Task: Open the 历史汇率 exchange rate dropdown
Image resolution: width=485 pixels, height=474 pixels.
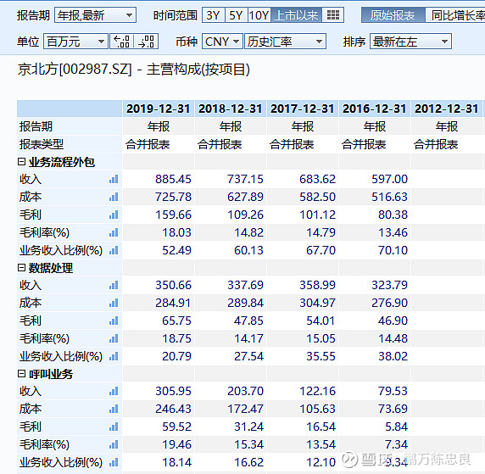Action: click(285, 42)
